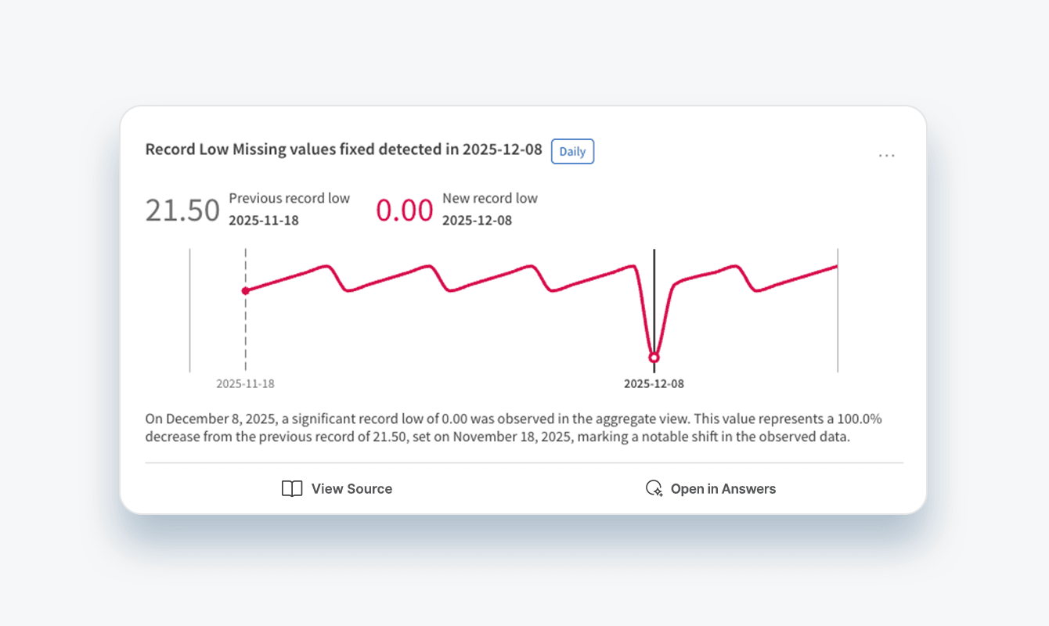Select the 2025-12-08 axis label
This screenshot has width=1049, height=626.
click(654, 383)
